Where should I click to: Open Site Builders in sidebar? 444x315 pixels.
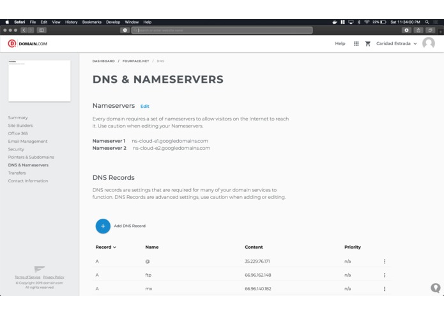coord(20,126)
